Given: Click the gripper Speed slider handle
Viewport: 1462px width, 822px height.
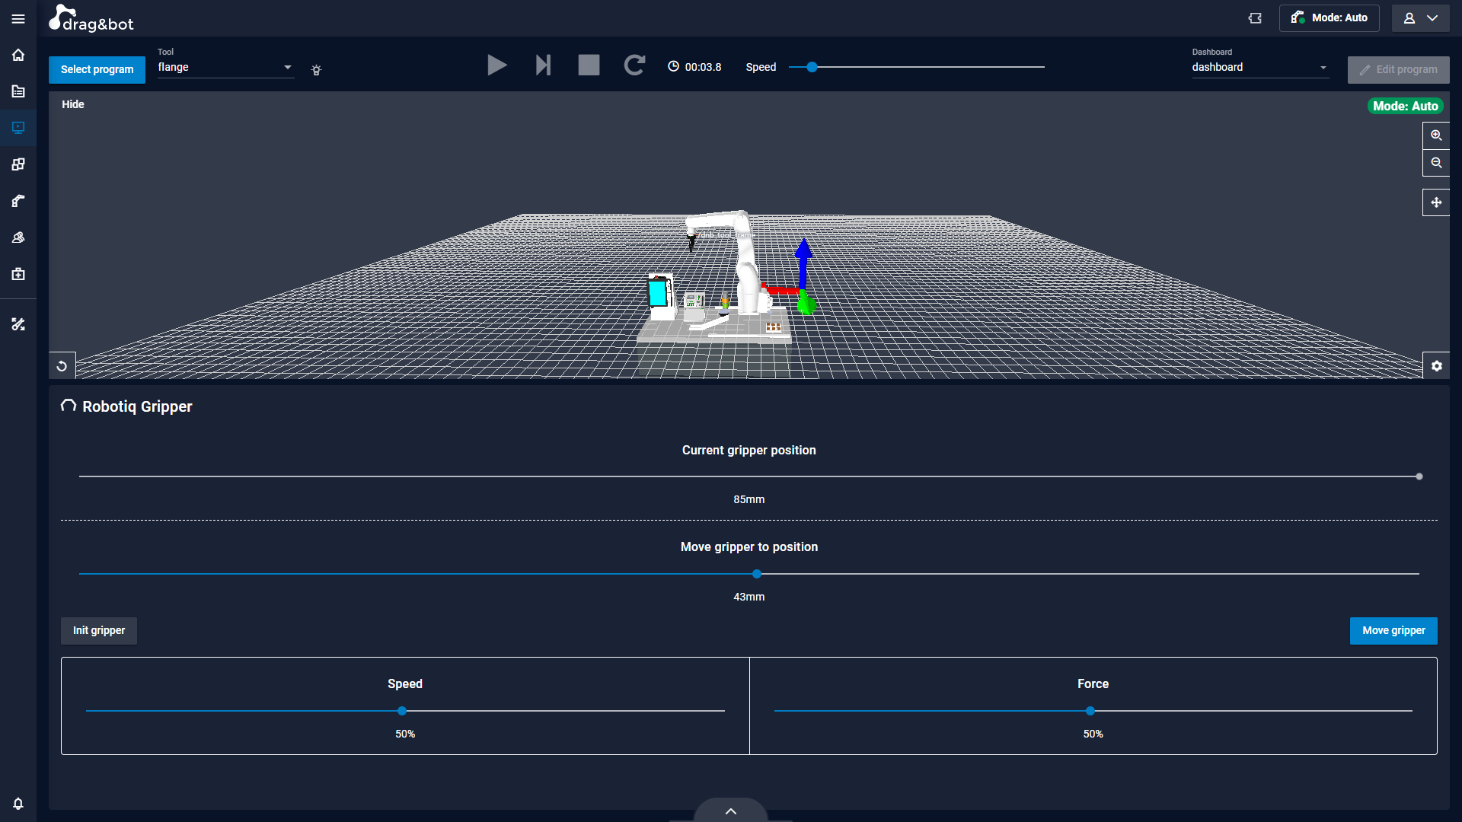Looking at the screenshot, I should (402, 711).
